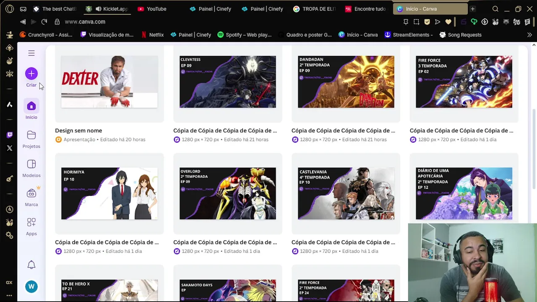Click 'Apresentação • Editado há 20 horas' text
Viewport: 537px width, 302px height.
pos(104,140)
